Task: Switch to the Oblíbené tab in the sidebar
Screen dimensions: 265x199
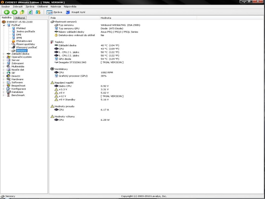Action: pyautogui.click(x=20, y=18)
